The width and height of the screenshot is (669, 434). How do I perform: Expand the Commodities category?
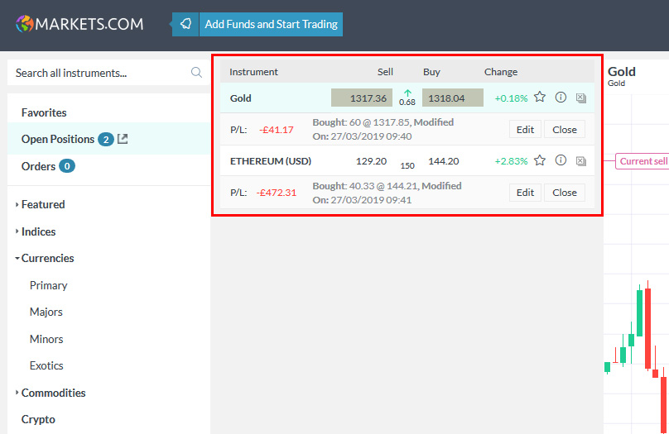[x=53, y=393]
